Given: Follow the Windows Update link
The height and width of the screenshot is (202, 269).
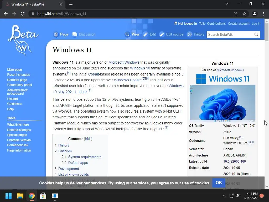Looking at the screenshot, I should tap(128, 80).
